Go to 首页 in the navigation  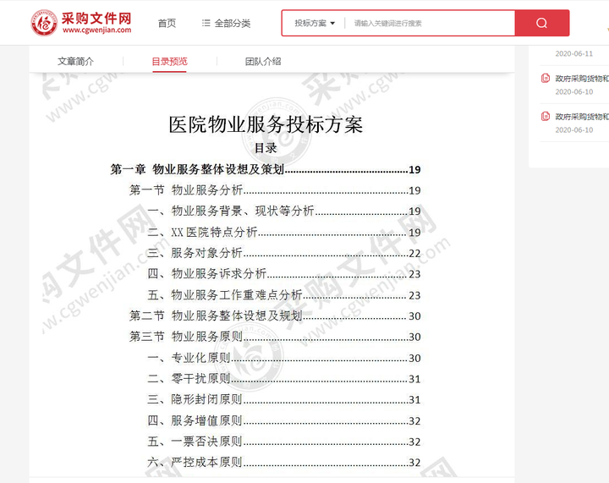click(167, 24)
